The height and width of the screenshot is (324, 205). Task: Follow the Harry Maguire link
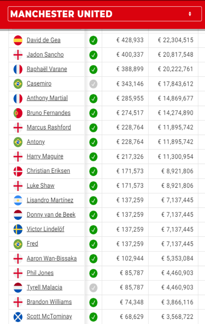(45, 156)
